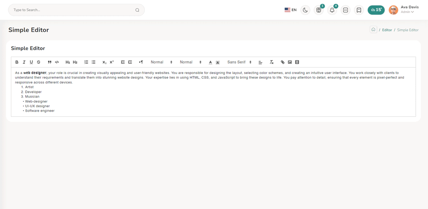Toggle underline formatting button
This screenshot has width=428, height=209.
coord(31,62)
